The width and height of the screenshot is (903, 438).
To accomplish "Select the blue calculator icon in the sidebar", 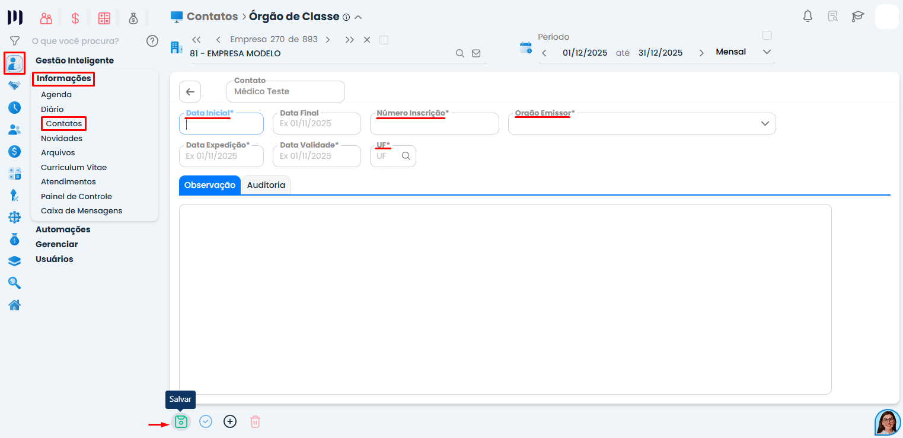I will tap(15, 173).
